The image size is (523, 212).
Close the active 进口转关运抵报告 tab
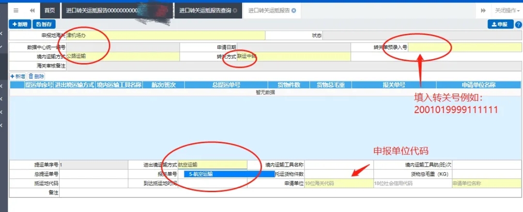coord(293,10)
